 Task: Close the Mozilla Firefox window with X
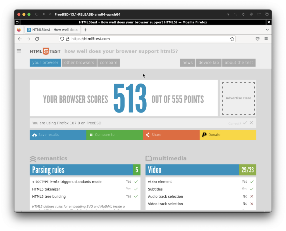pos(269,22)
